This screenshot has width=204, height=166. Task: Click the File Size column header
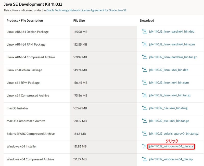pyautogui.click(x=79, y=21)
